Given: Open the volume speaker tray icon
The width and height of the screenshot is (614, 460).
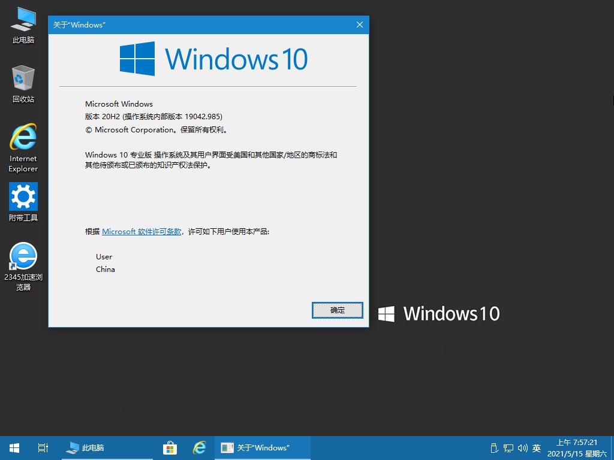Looking at the screenshot, I should click(522, 448).
